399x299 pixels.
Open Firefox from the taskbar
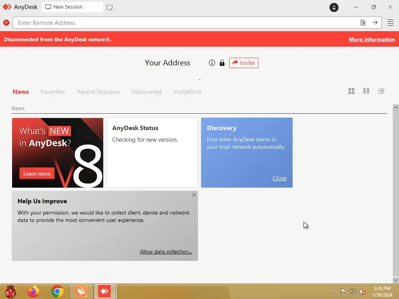(33, 291)
